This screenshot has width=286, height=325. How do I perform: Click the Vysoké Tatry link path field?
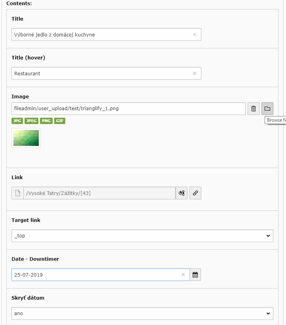point(99,193)
